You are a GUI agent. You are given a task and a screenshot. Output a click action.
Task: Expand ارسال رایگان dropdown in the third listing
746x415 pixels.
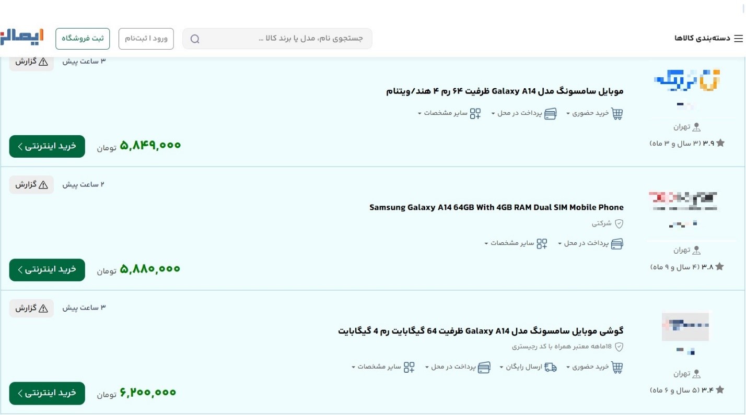pyautogui.click(x=502, y=367)
